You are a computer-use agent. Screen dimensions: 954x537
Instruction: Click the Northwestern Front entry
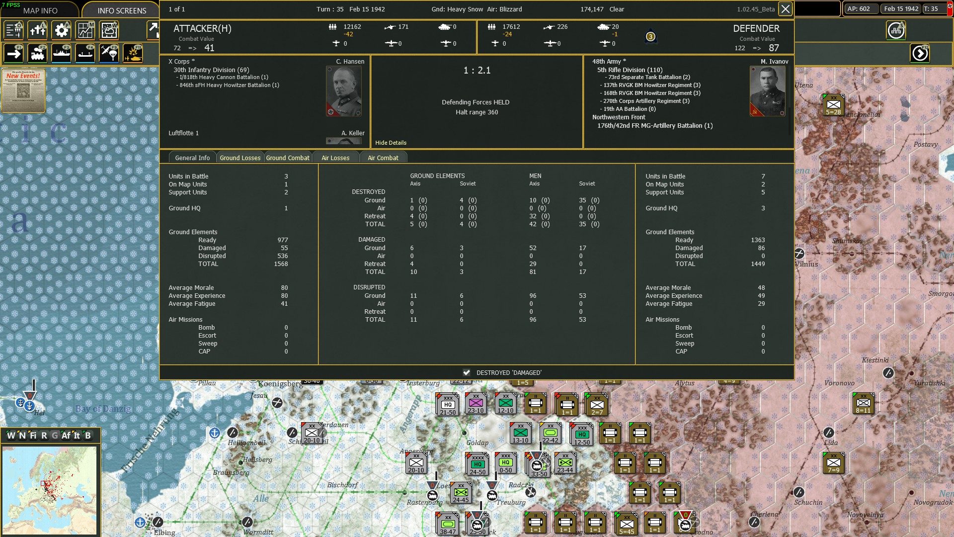point(619,117)
